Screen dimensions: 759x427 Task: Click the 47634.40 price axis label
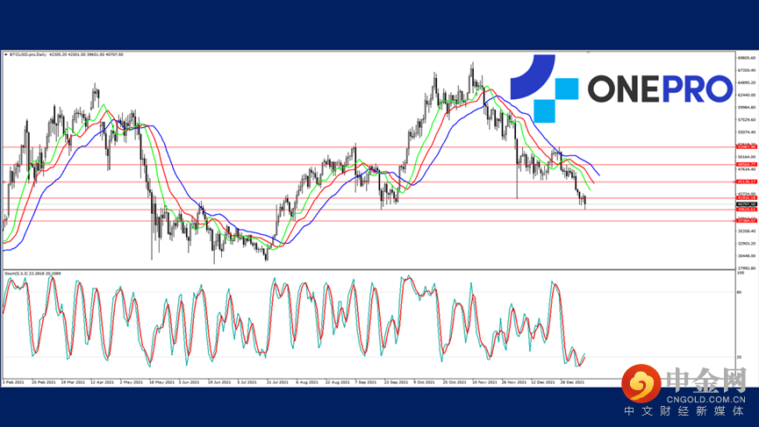[747, 169]
